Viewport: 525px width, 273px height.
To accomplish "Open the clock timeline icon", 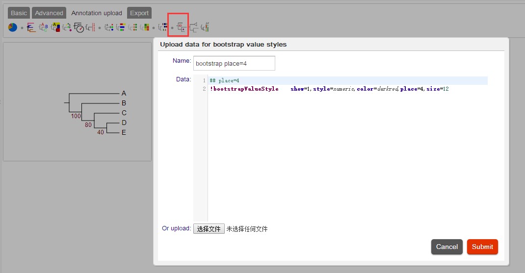I will 79,28.
